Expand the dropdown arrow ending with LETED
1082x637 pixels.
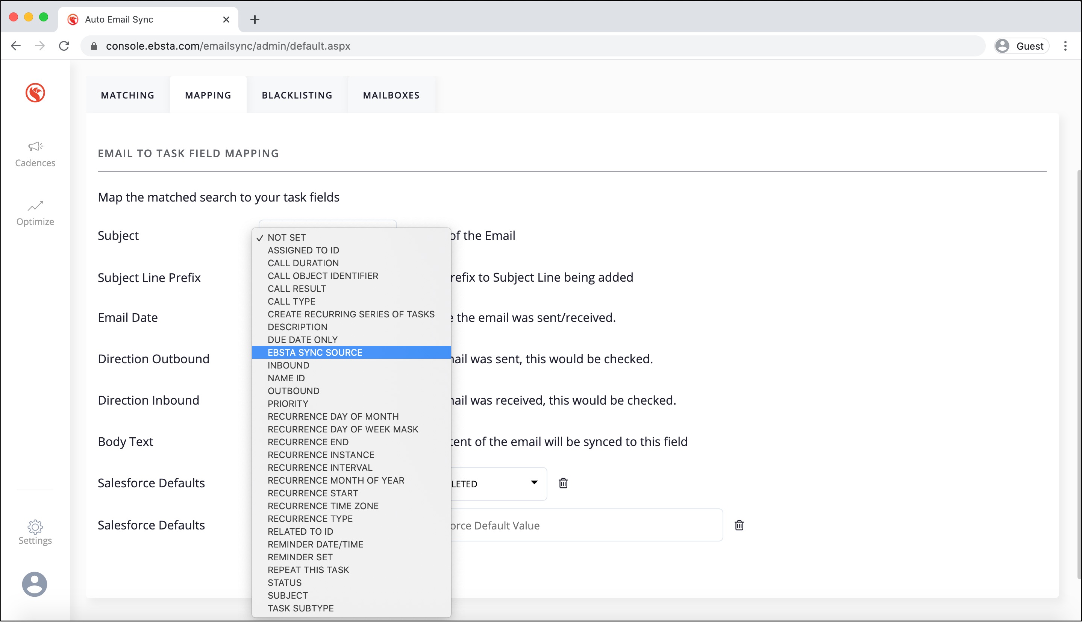534,482
